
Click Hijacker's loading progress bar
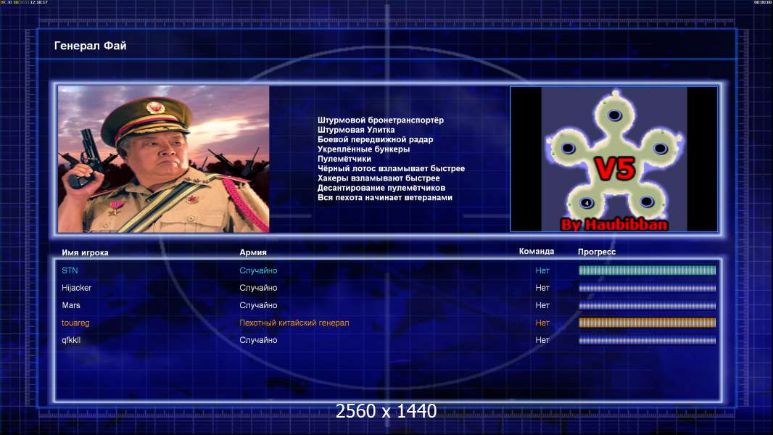click(648, 289)
